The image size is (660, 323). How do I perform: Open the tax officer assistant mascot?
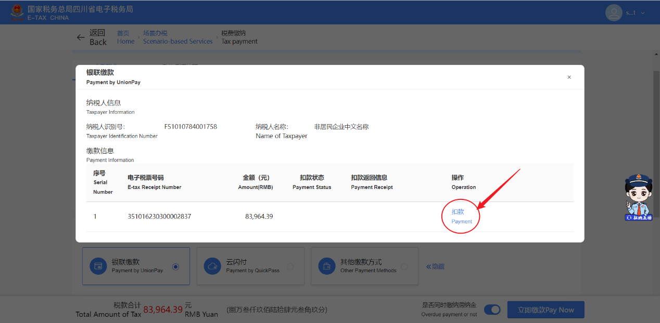(x=639, y=198)
